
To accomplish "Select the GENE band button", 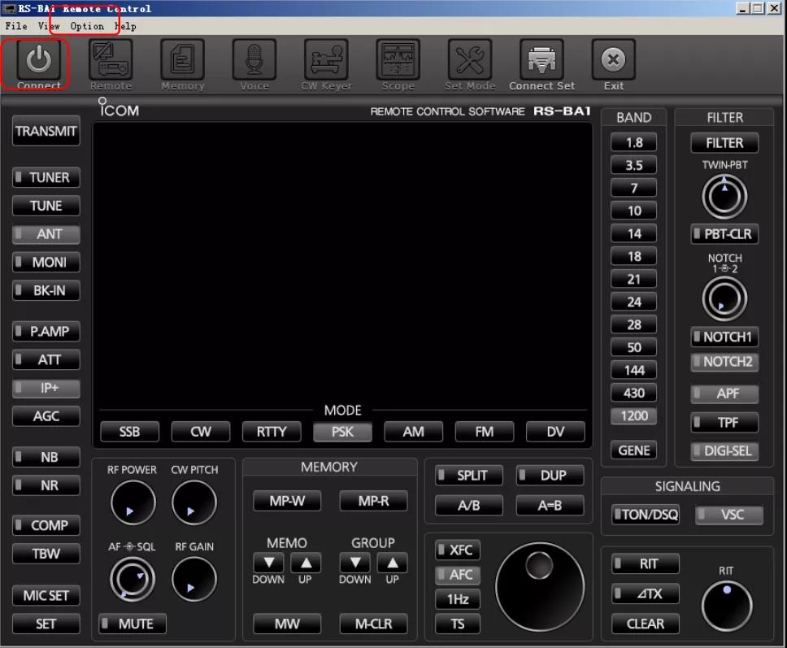I will [x=634, y=450].
